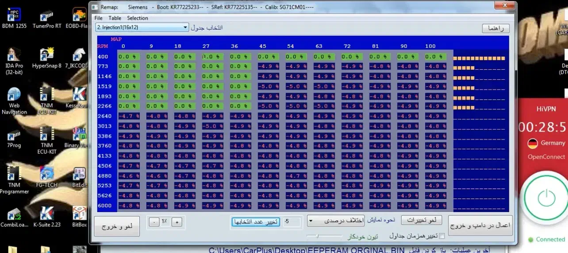
Task: Launch FG-TECH desktop shortcut
Action: pyautogui.click(x=46, y=175)
